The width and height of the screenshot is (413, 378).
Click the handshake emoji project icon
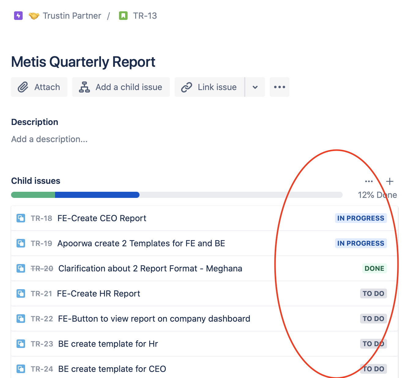click(x=34, y=16)
